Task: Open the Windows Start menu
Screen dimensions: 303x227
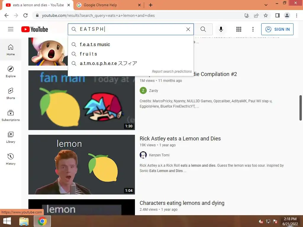Action: point(7,221)
